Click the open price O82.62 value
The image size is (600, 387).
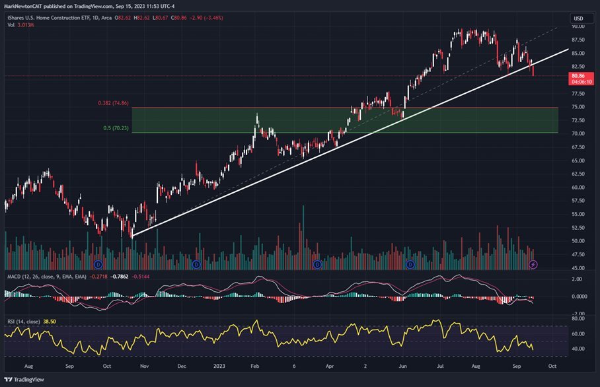click(x=122, y=18)
